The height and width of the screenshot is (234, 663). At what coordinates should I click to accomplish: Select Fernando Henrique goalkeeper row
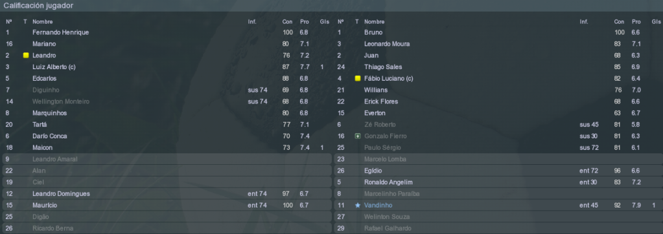tap(167, 32)
